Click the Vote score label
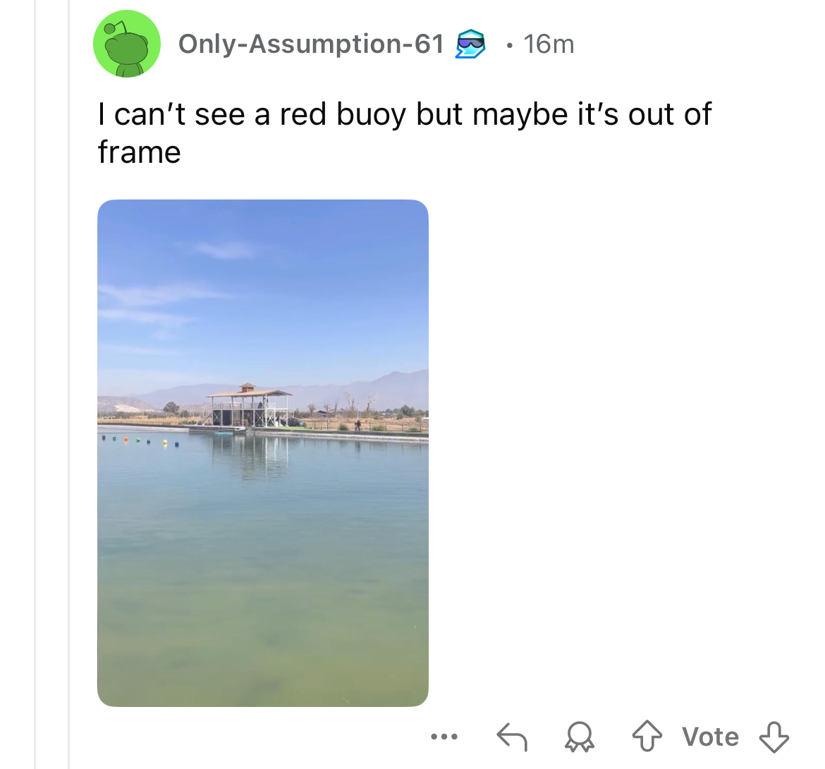This screenshot has height=769, width=825. [x=710, y=737]
